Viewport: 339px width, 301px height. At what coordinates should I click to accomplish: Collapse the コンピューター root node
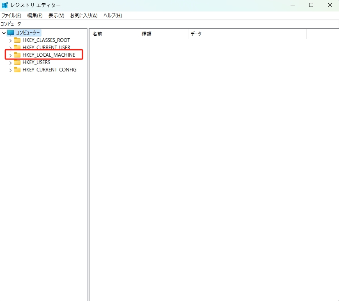4,33
